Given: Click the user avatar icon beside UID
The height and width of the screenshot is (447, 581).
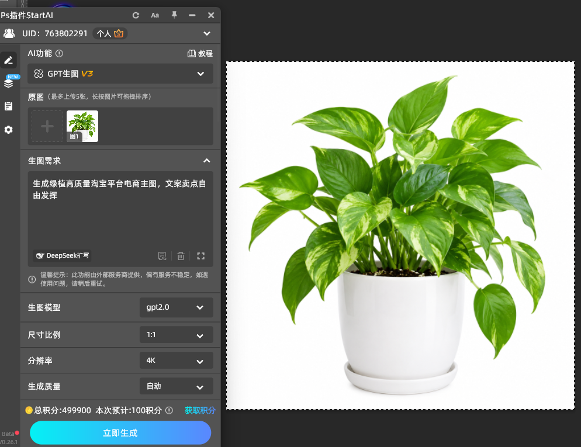Looking at the screenshot, I should (9, 33).
